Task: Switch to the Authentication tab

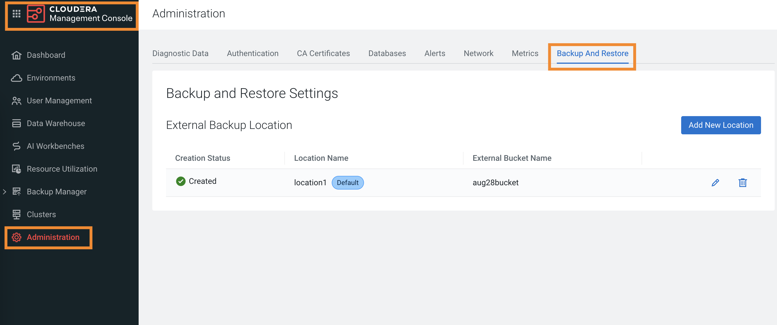Action: point(252,53)
